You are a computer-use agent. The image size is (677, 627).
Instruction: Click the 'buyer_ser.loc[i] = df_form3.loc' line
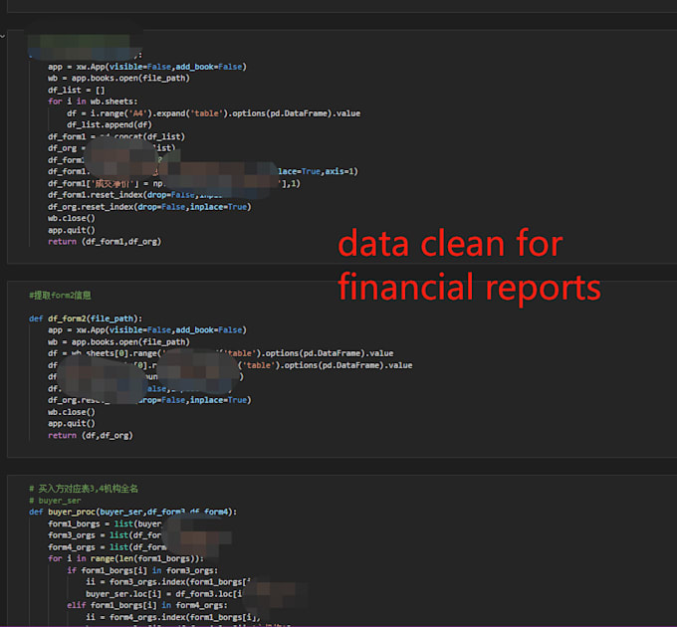pos(163,594)
